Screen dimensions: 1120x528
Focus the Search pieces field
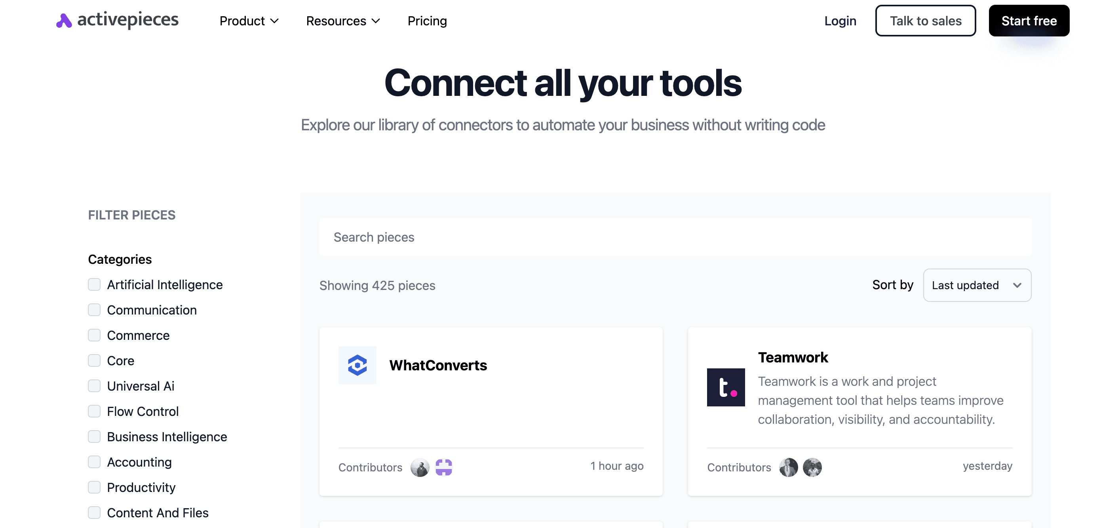coord(675,237)
